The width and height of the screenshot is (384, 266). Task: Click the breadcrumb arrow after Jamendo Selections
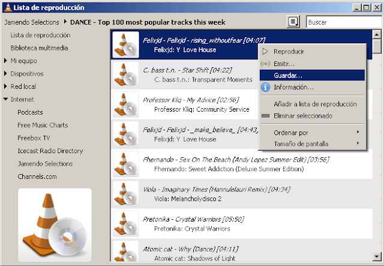pyautogui.click(x=65, y=22)
